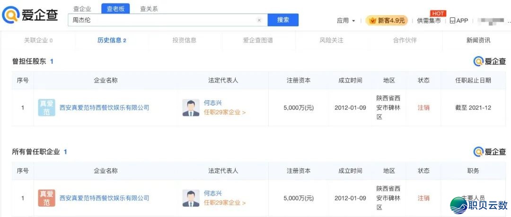Open the 风险关注 tab
The width and height of the screenshot is (511, 217).
[331, 40]
